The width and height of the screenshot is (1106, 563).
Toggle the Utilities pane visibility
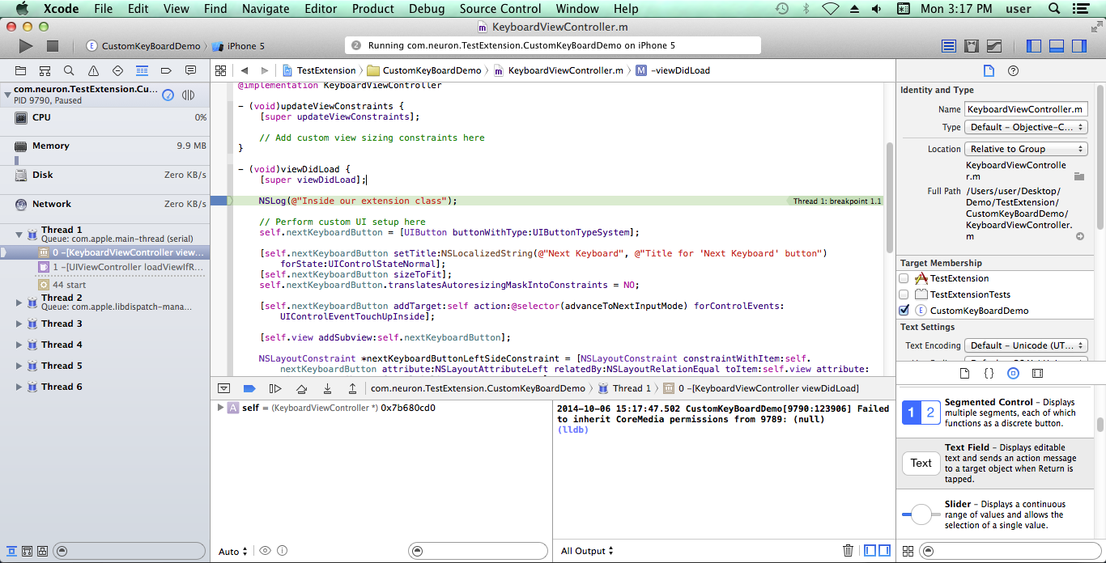click(x=1079, y=46)
